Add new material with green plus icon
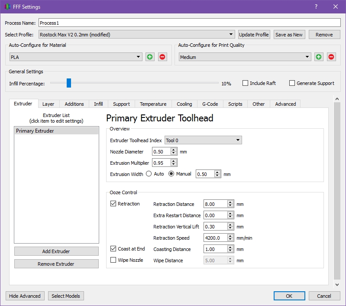Image resolution: width=346 pixels, height=306 pixels. [x=150, y=57]
